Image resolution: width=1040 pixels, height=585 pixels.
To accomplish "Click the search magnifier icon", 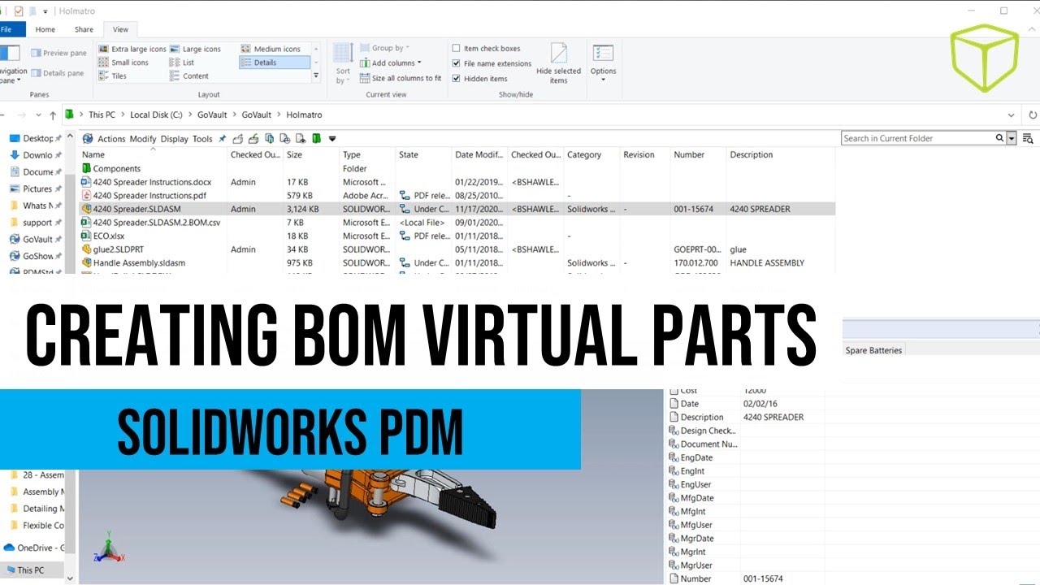I will (999, 138).
